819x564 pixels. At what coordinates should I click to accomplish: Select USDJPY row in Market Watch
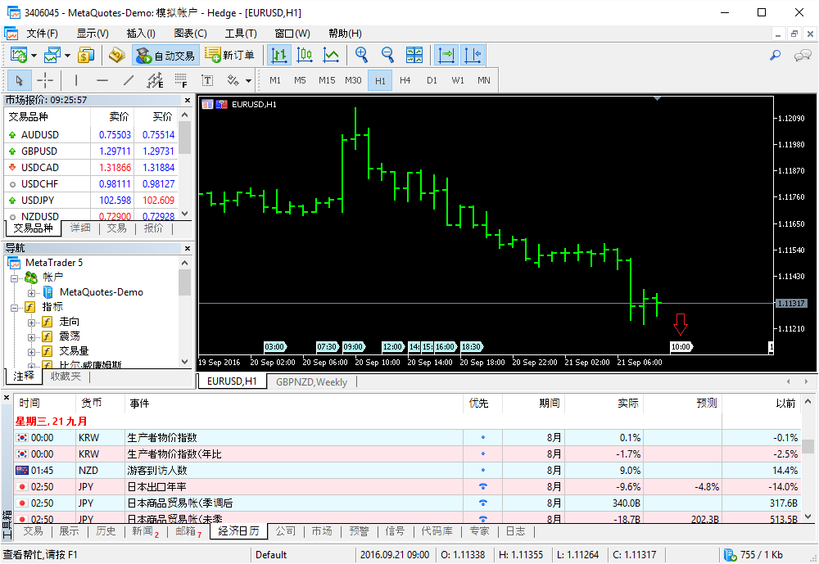coord(92,200)
